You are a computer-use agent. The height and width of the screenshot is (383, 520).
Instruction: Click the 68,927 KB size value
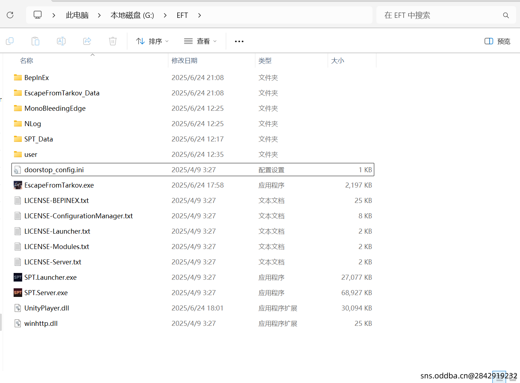(x=357, y=293)
